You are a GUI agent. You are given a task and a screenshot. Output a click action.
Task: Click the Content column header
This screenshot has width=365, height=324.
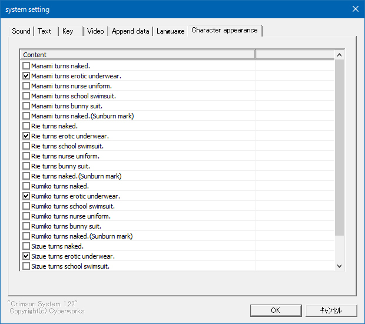click(x=138, y=55)
